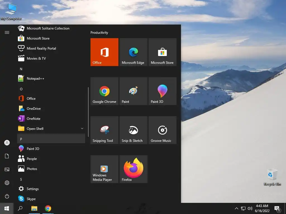Launch the Snipping Tool tile
This screenshot has width=286, height=214.
(104, 130)
